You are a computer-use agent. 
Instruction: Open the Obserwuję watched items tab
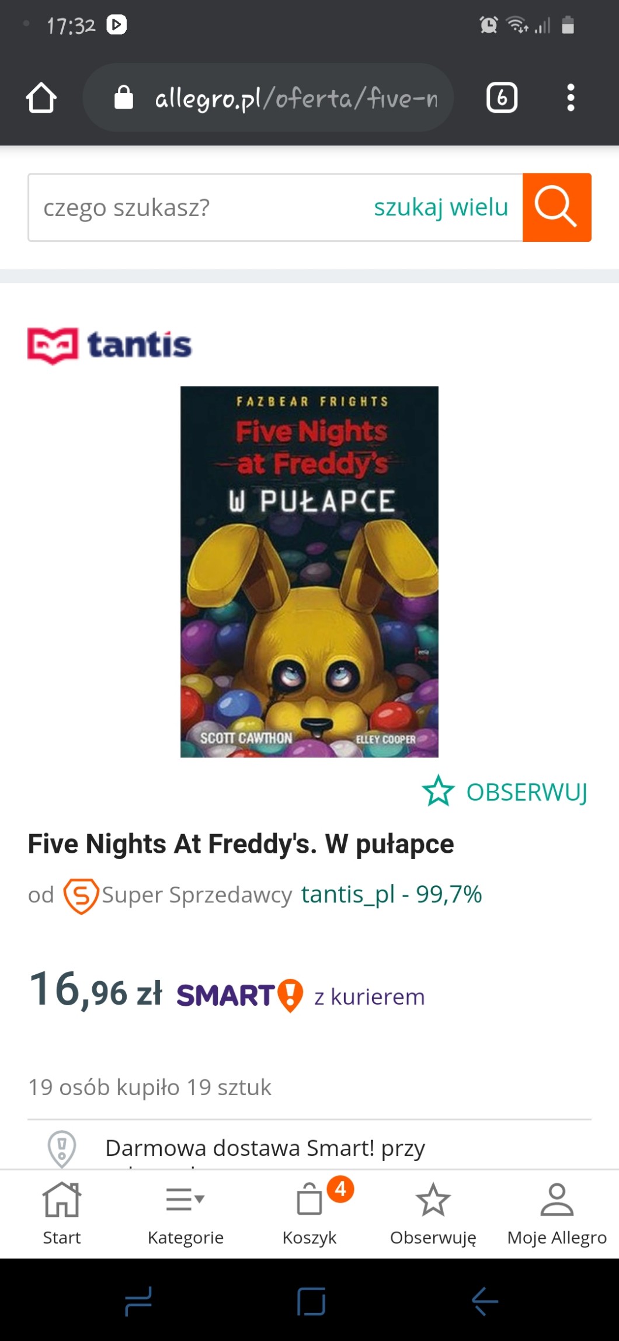tap(433, 1212)
